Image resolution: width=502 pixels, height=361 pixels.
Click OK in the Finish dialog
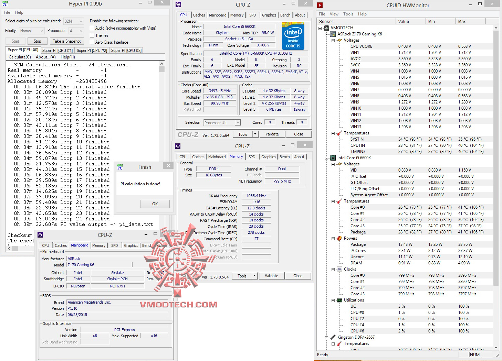coord(155,204)
